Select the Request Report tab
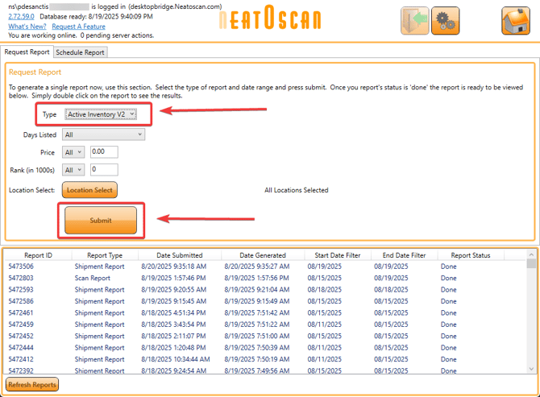 pos(27,52)
